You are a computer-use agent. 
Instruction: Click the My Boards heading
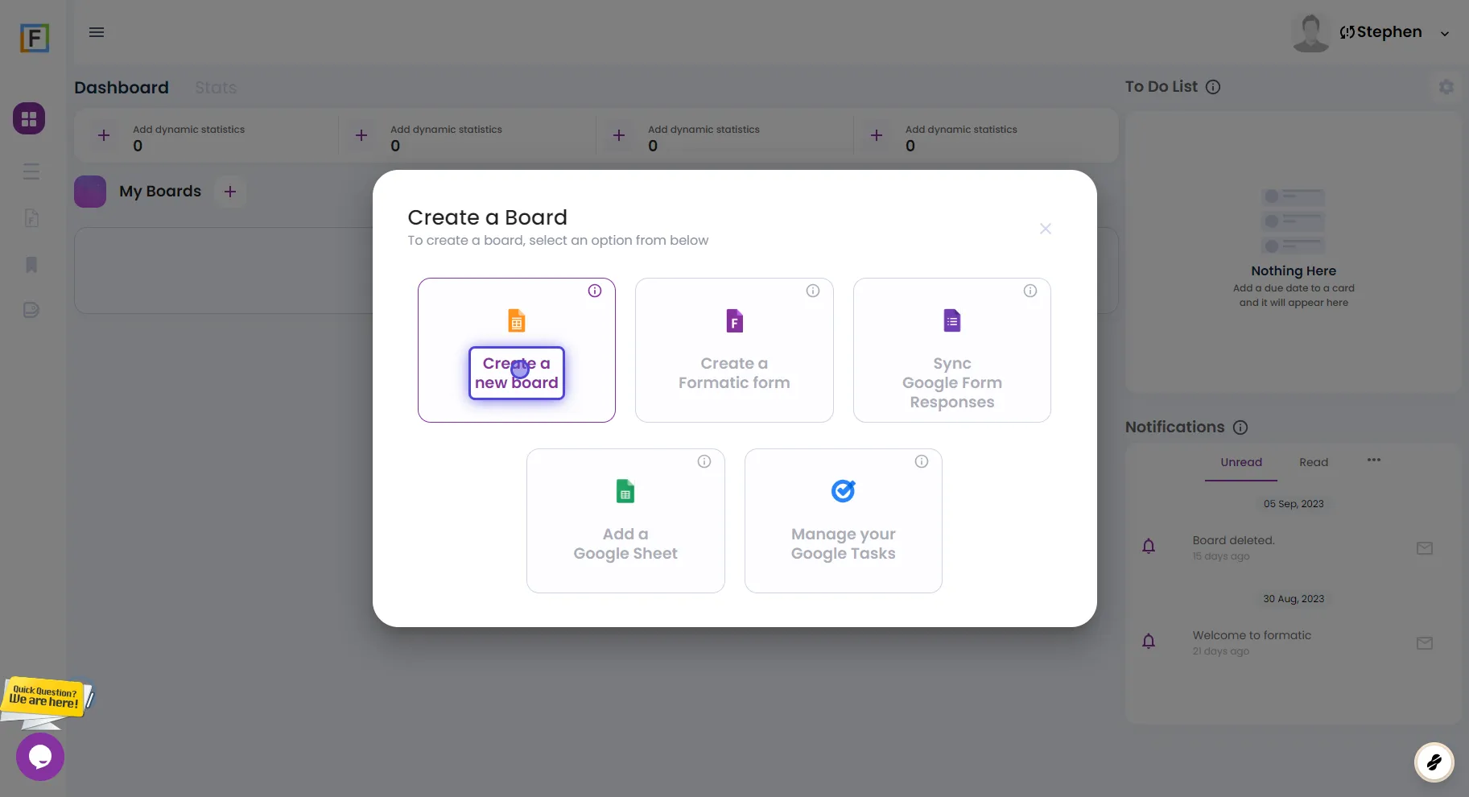160,192
